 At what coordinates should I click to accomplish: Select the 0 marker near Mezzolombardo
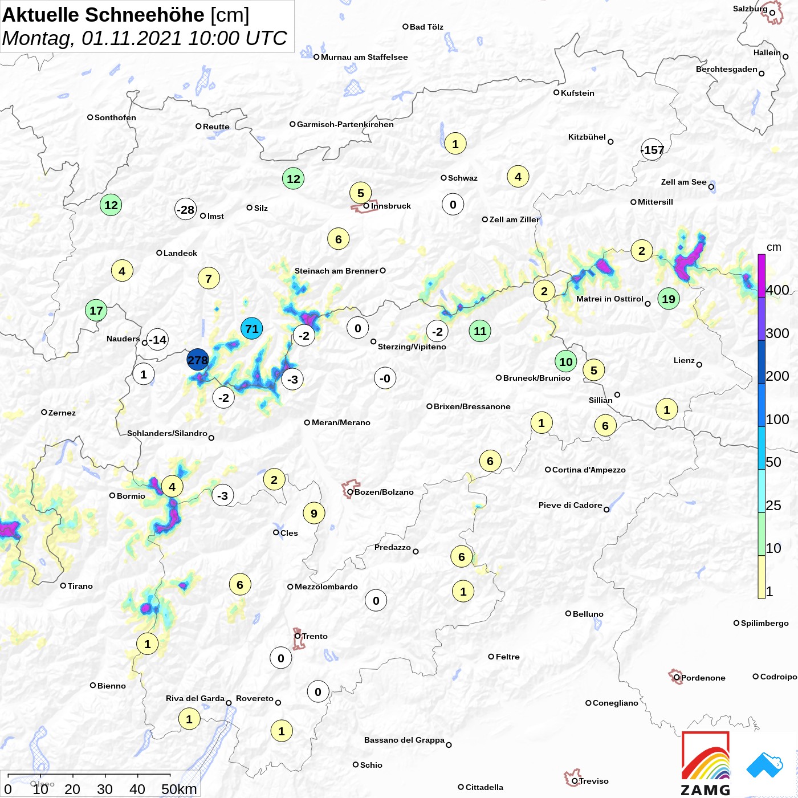coord(376,600)
